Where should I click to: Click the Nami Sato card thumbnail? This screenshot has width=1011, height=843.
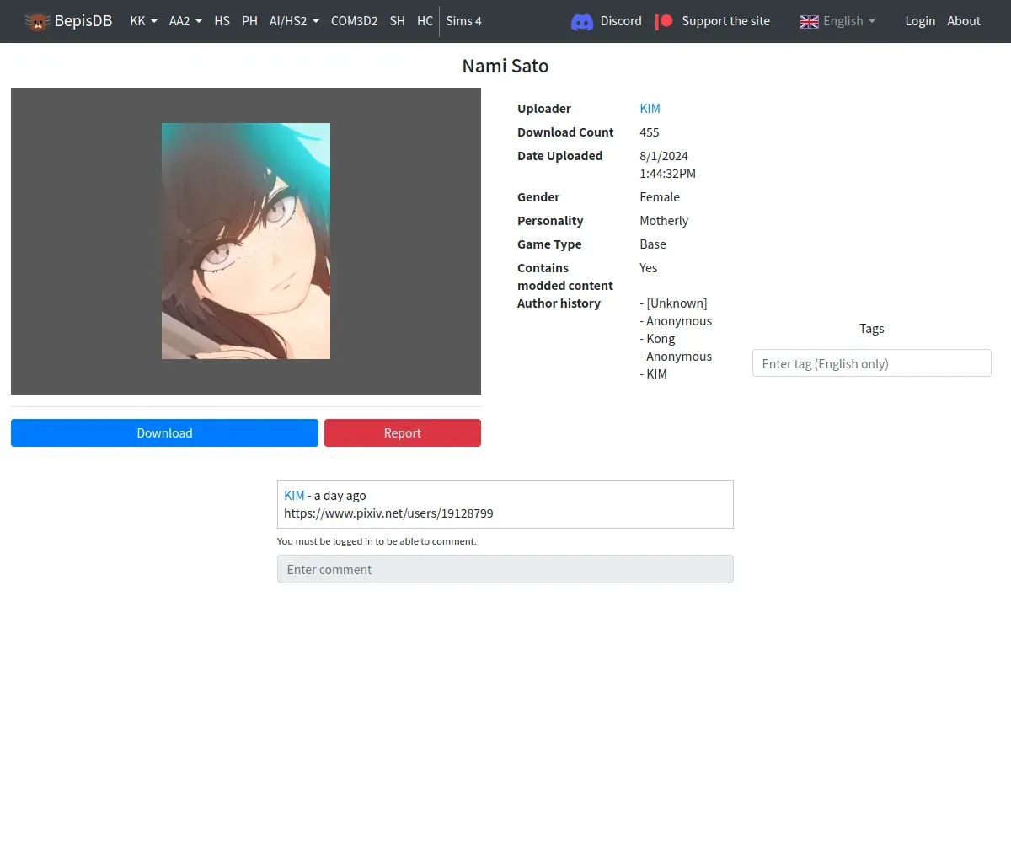click(x=246, y=241)
